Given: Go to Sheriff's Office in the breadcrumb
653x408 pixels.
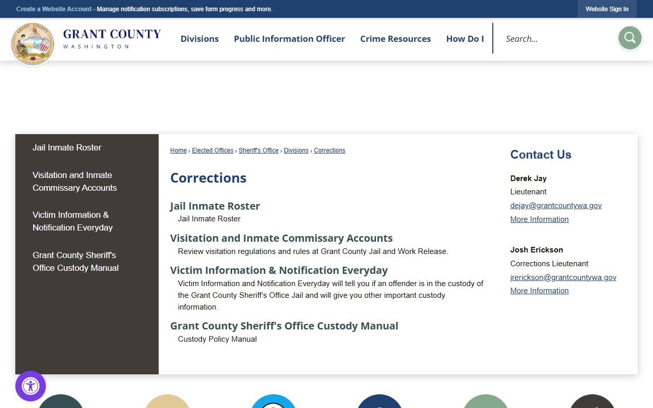Looking at the screenshot, I should (259, 150).
